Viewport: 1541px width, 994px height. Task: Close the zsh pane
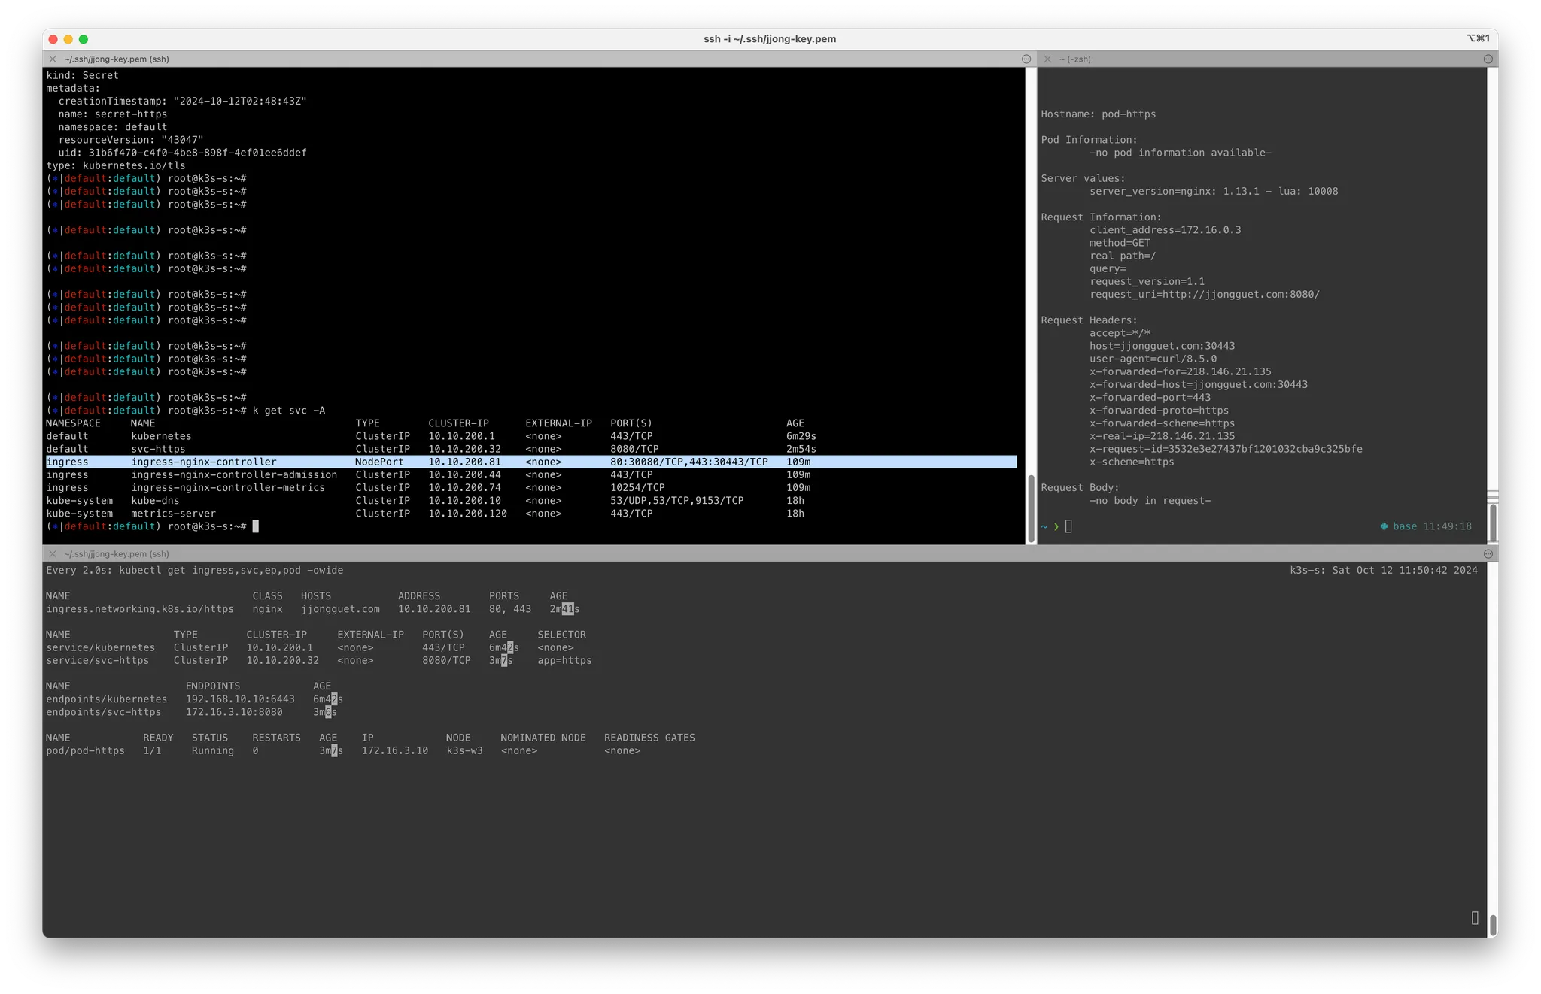click(1047, 59)
